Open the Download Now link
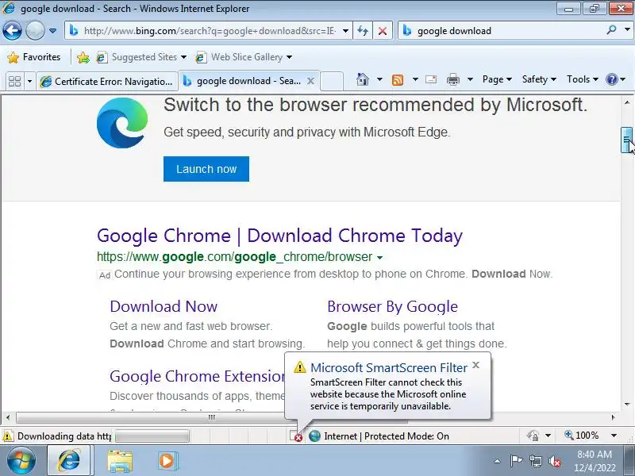 (164, 306)
